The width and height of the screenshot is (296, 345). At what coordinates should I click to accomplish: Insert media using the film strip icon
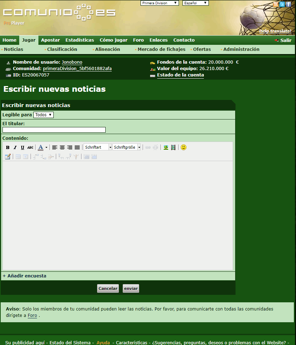[x=173, y=148]
